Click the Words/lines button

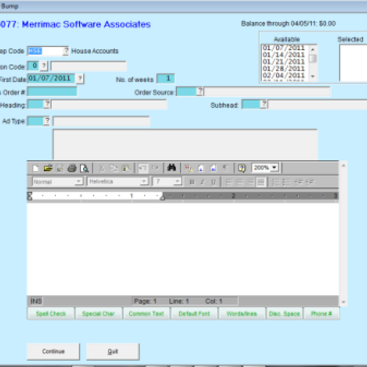(242, 313)
